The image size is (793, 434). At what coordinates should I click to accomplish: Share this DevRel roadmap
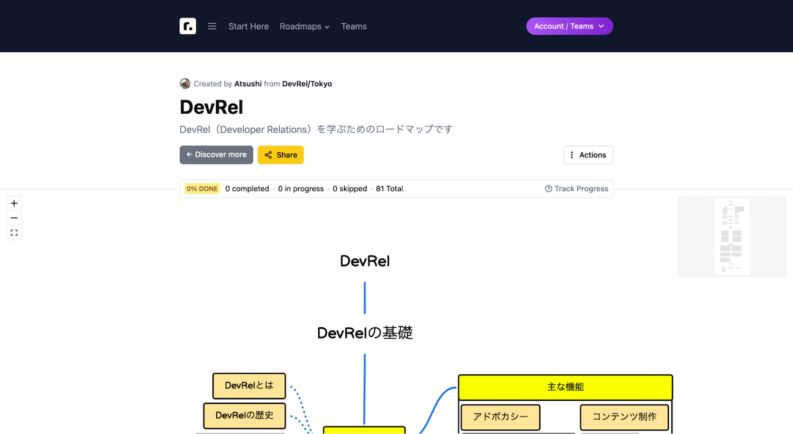coord(281,155)
